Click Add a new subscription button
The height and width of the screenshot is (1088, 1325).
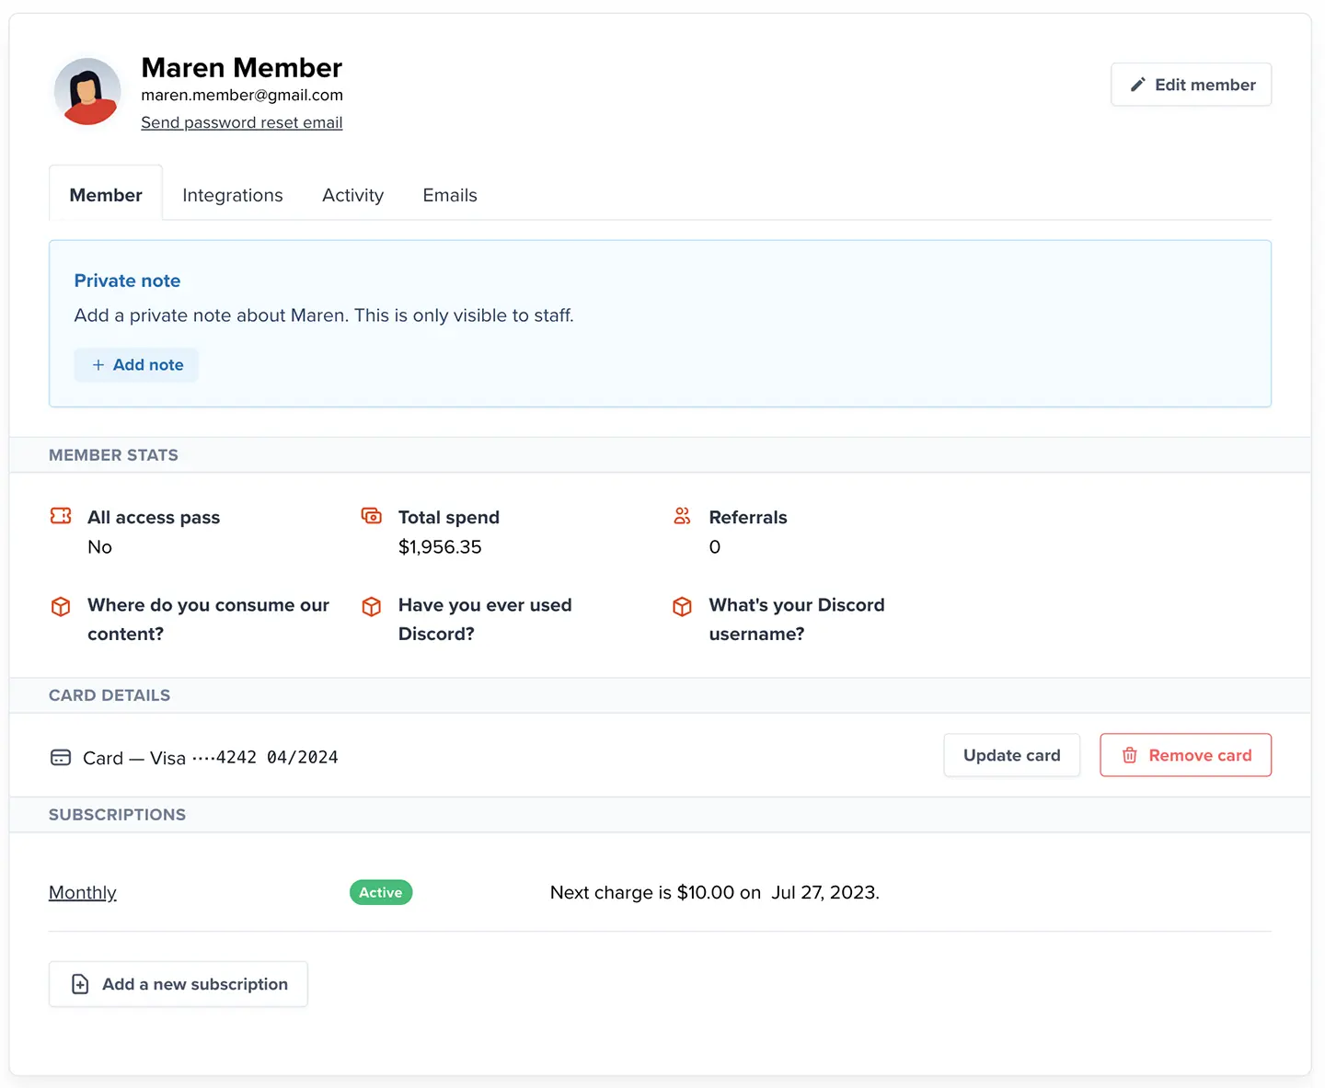179,984
